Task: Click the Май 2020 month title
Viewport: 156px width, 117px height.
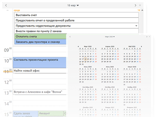Action: [132, 46]
